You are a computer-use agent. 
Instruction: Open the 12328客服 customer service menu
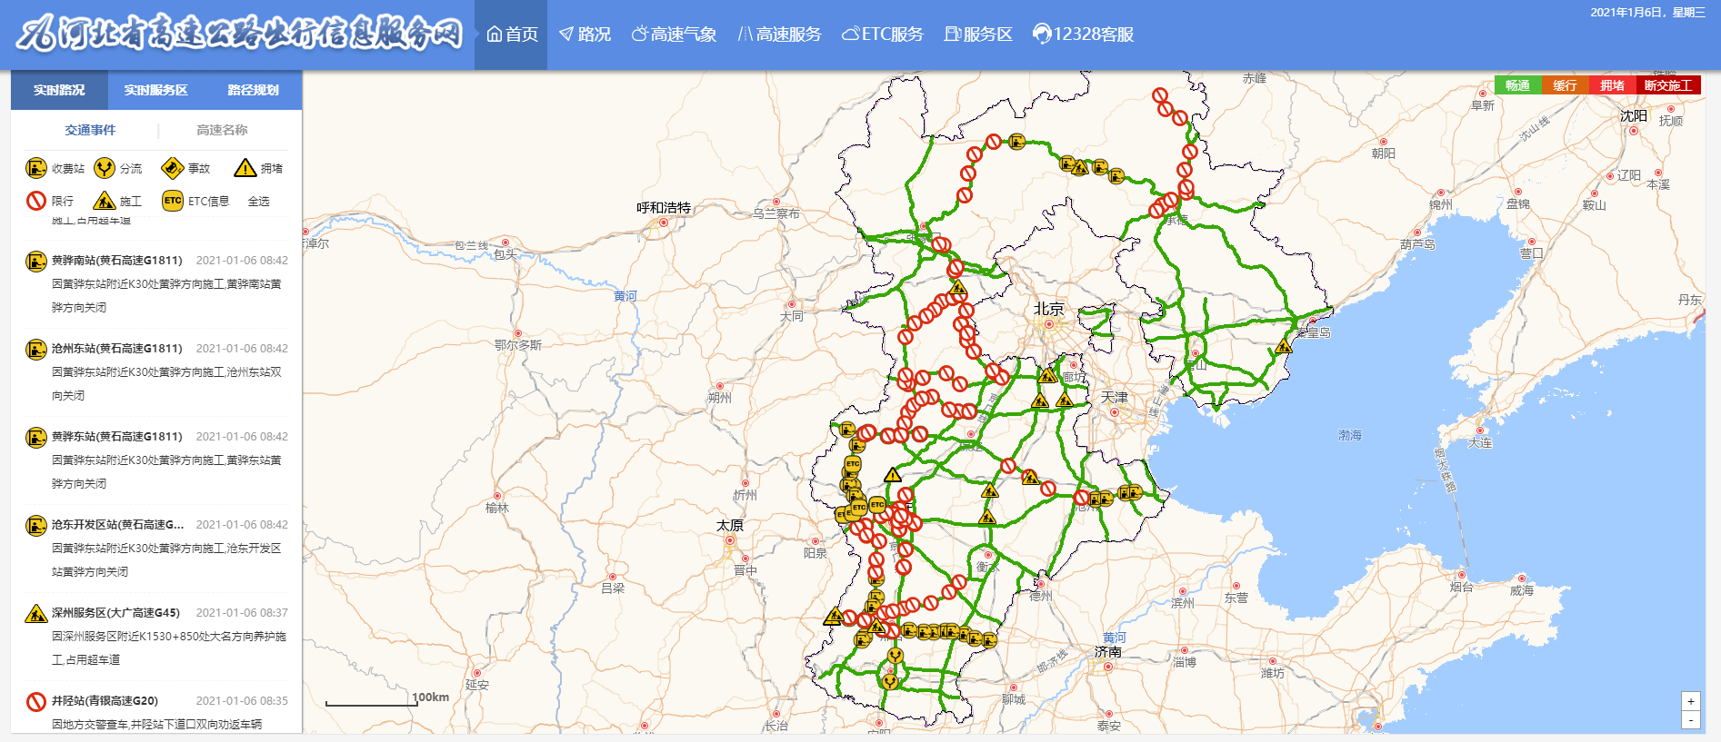[1083, 35]
